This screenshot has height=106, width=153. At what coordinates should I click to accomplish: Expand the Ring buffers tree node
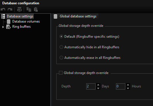click(x=3, y=27)
